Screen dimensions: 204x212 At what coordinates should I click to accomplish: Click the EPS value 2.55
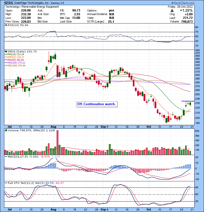coord(77,14)
